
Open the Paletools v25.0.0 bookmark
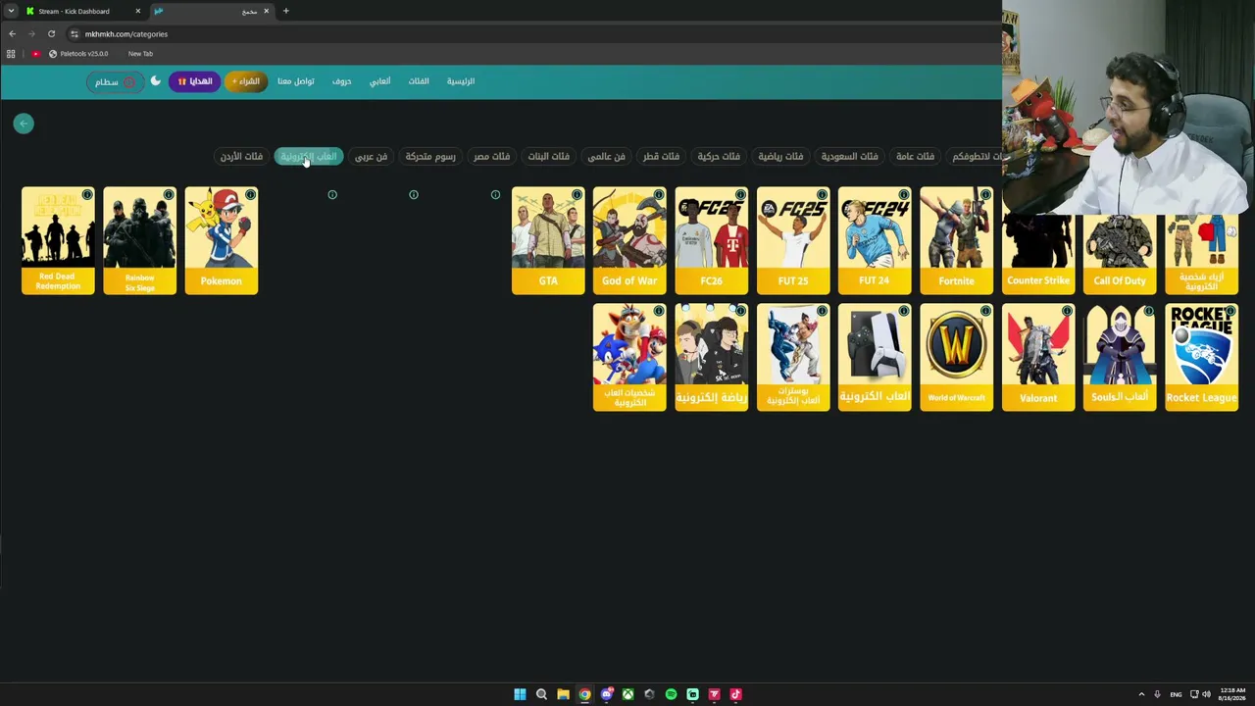click(78, 54)
